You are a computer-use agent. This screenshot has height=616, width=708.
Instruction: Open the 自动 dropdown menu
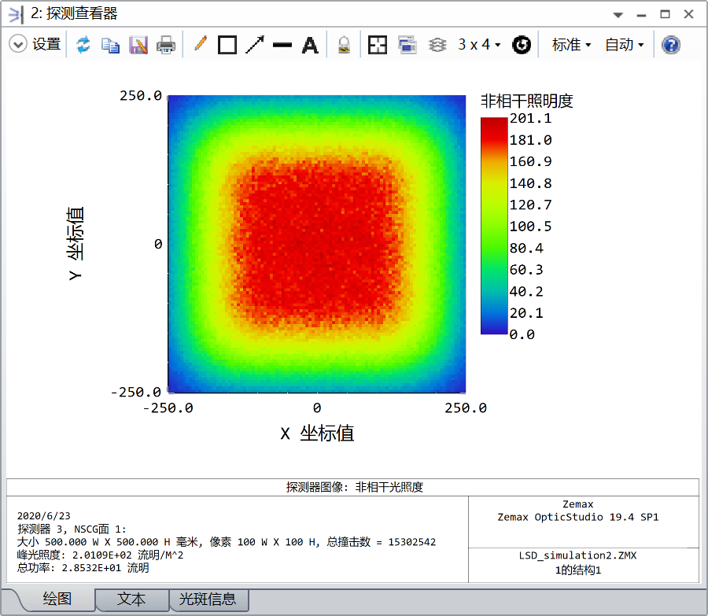click(x=624, y=45)
